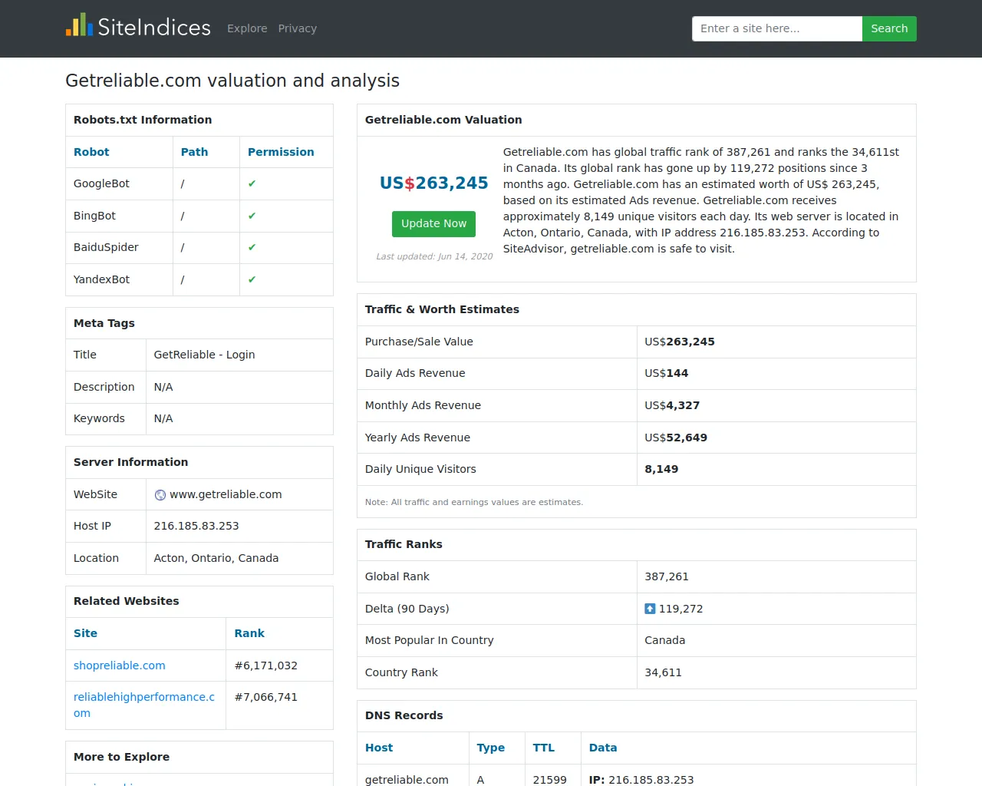Open the Privacy navigation menu item
Screen dimensions: 982x786
(297, 28)
